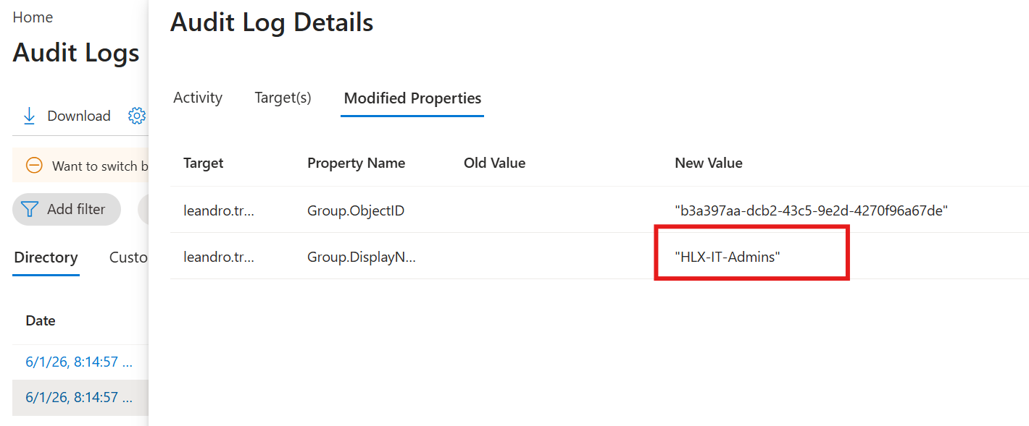The image size is (1029, 426).
Task: Click the HLX-IT-Admins new value
Action: 728,256
